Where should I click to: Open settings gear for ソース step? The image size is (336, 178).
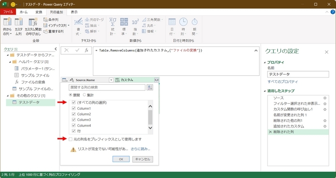pyautogui.click(x=325, y=98)
